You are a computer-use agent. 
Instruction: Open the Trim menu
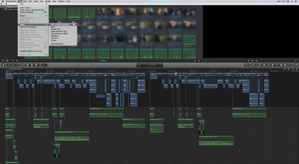point(30,1)
